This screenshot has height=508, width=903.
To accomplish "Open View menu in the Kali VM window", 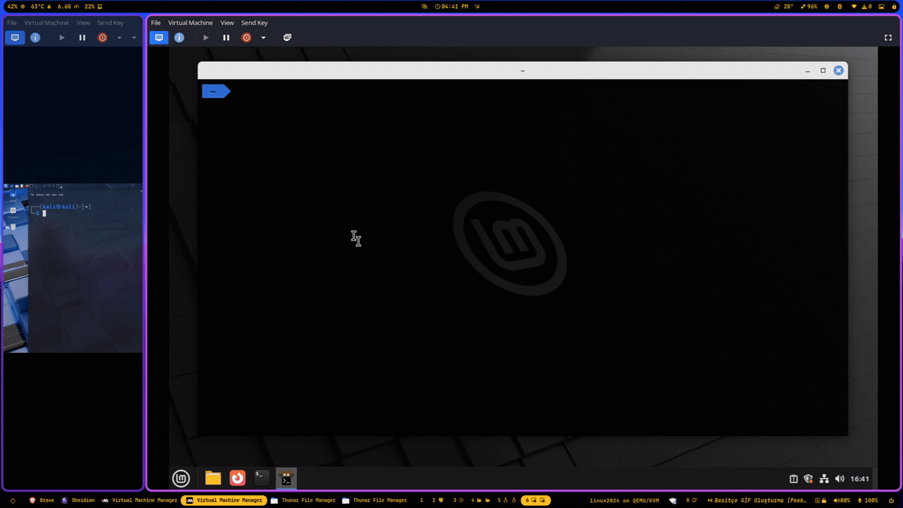I will [83, 23].
